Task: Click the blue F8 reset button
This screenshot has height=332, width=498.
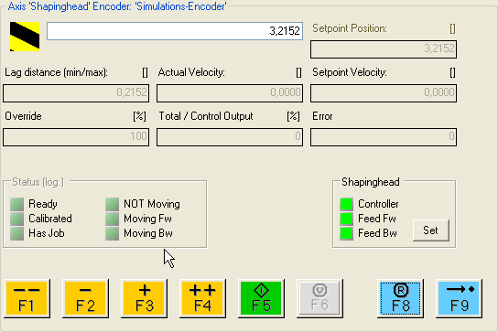Action: coord(400,298)
